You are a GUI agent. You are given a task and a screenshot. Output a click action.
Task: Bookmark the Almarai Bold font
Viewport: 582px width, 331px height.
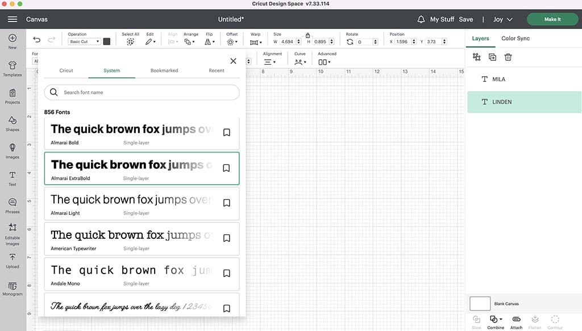[x=226, y=133]
